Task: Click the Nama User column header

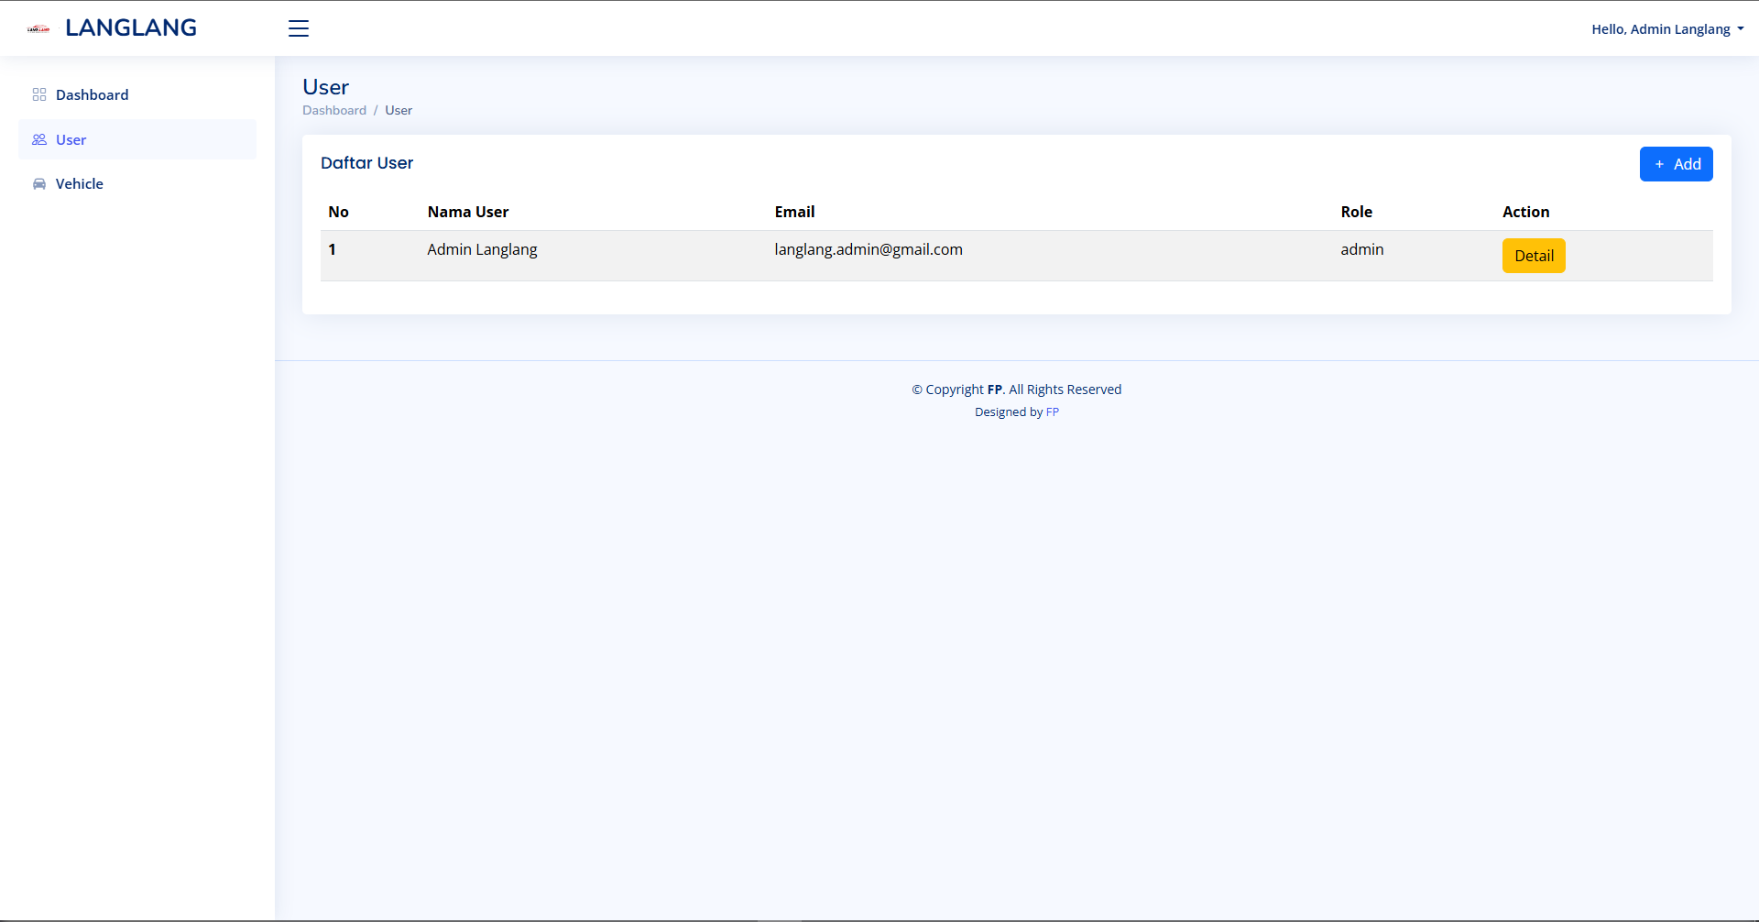Action: point(467,212)
